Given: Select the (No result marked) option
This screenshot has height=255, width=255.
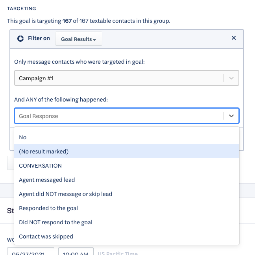Looking at the screenshot, I should 127,151.
